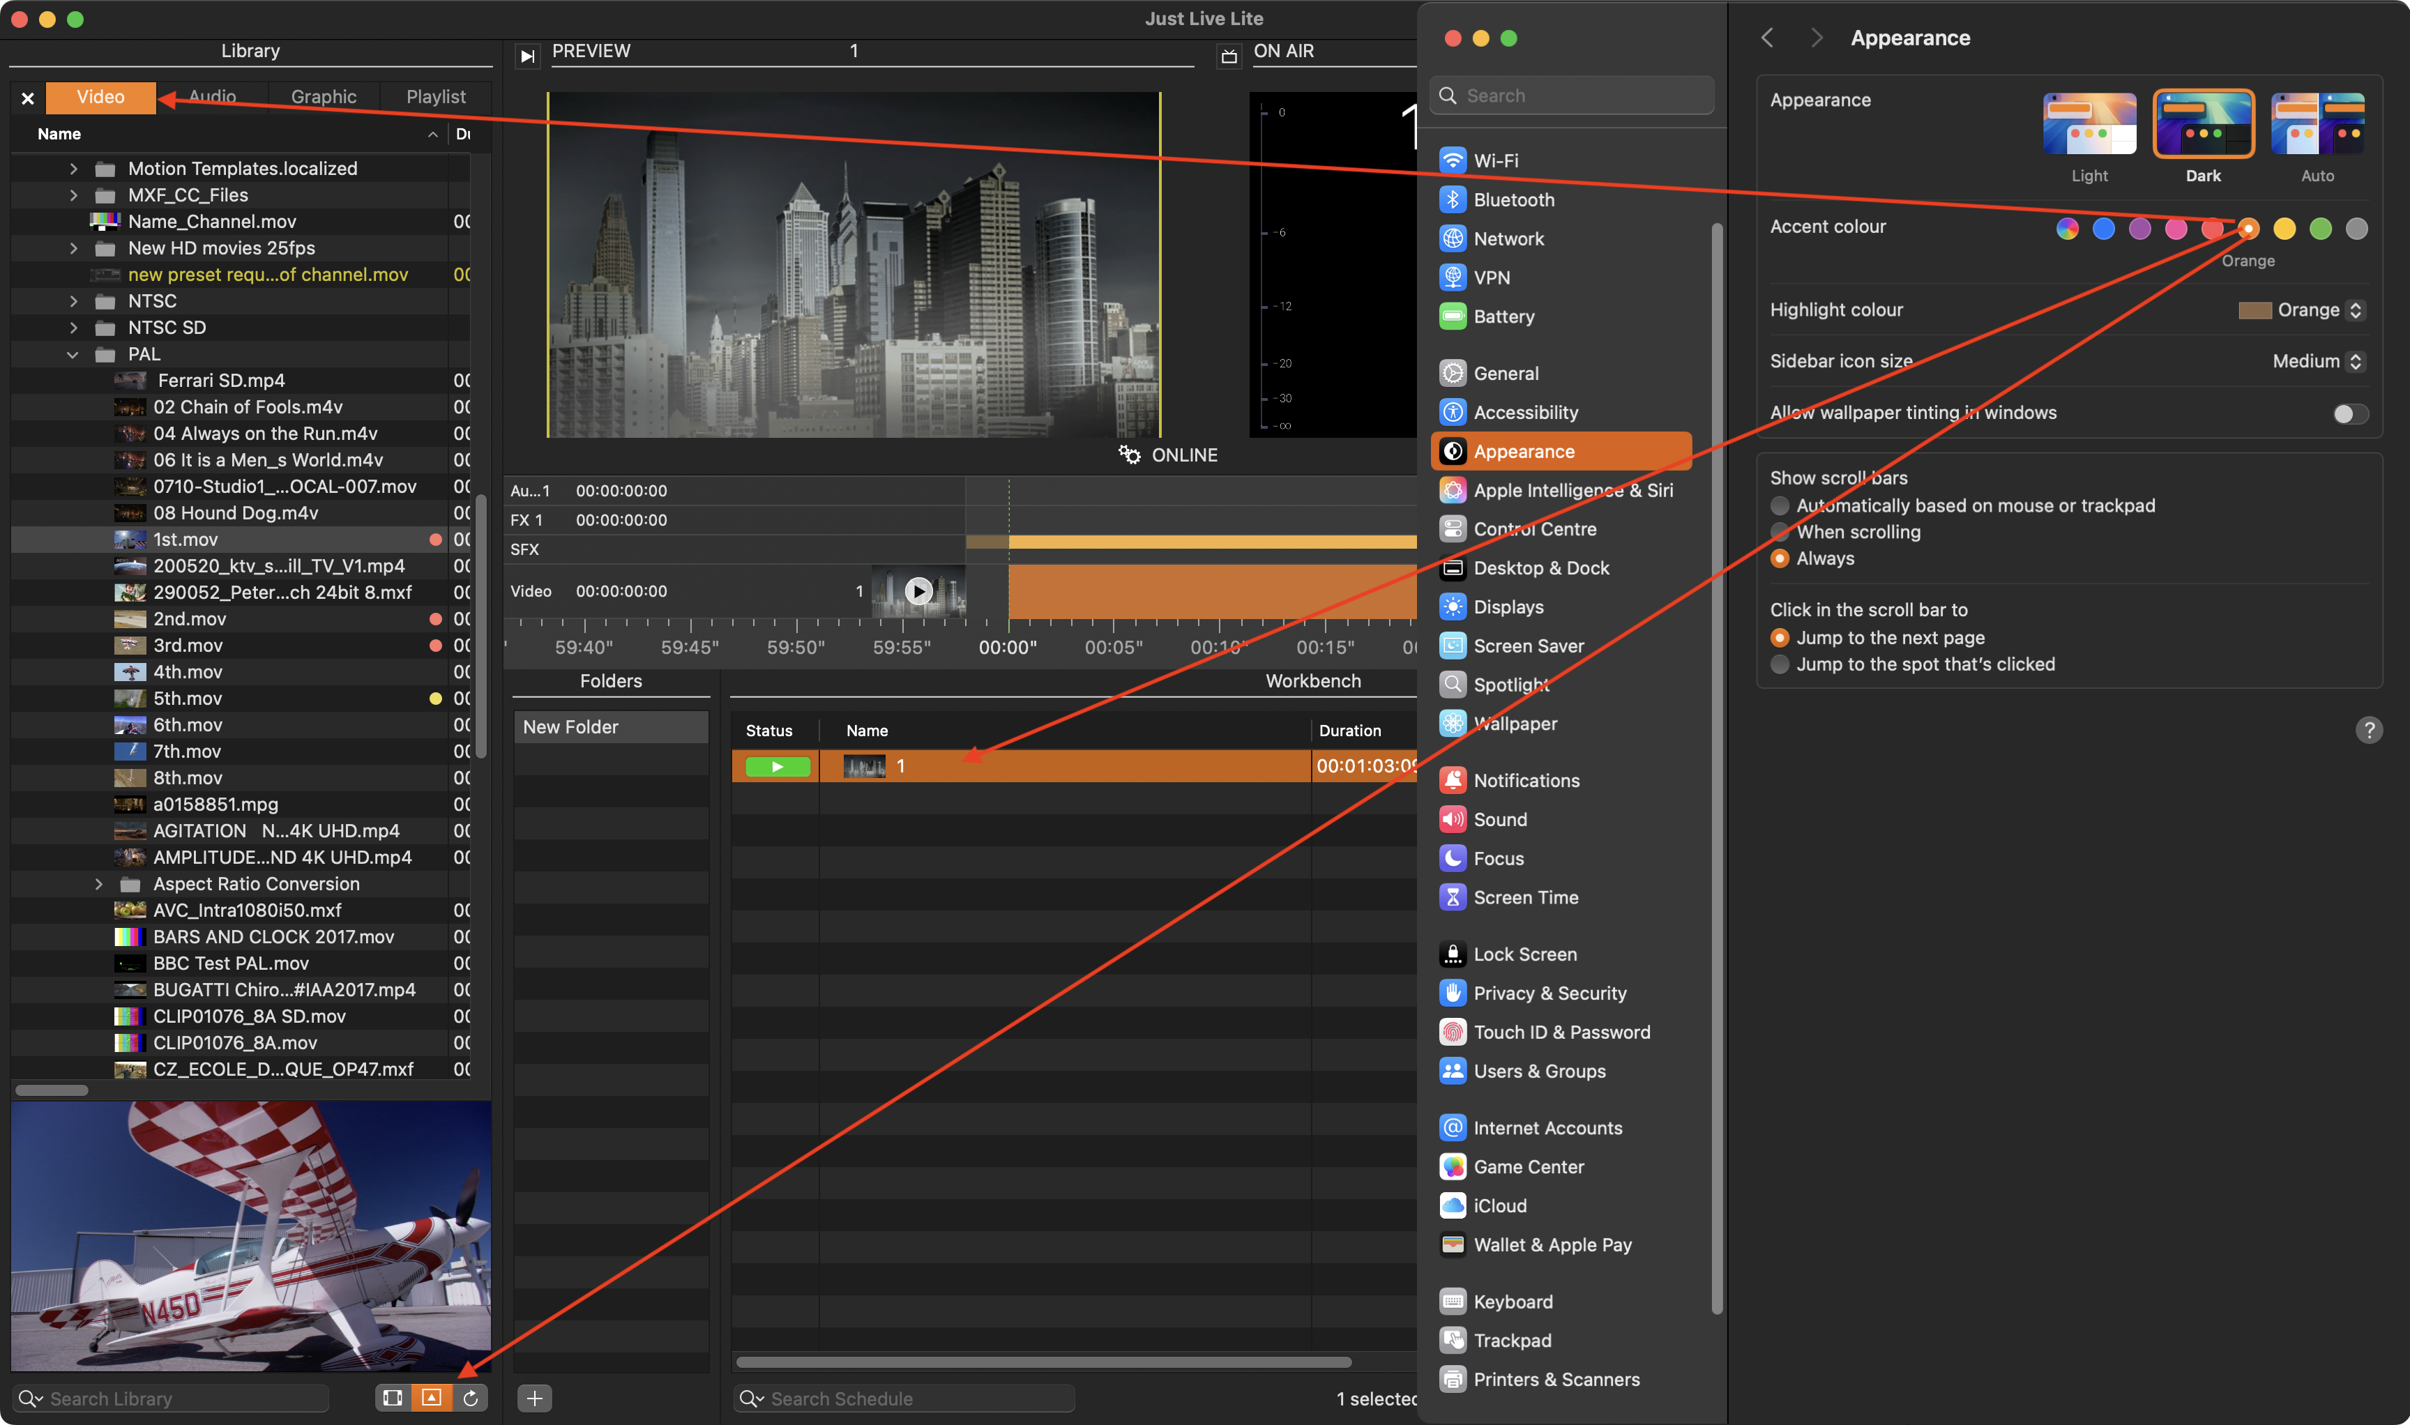Open the help button in Appearance pane
The width and height of the screenshot is (2410, 1425).
click(2369, 730)
